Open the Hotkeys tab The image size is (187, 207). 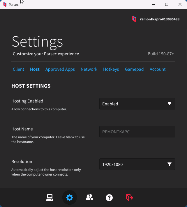(111, 70)
